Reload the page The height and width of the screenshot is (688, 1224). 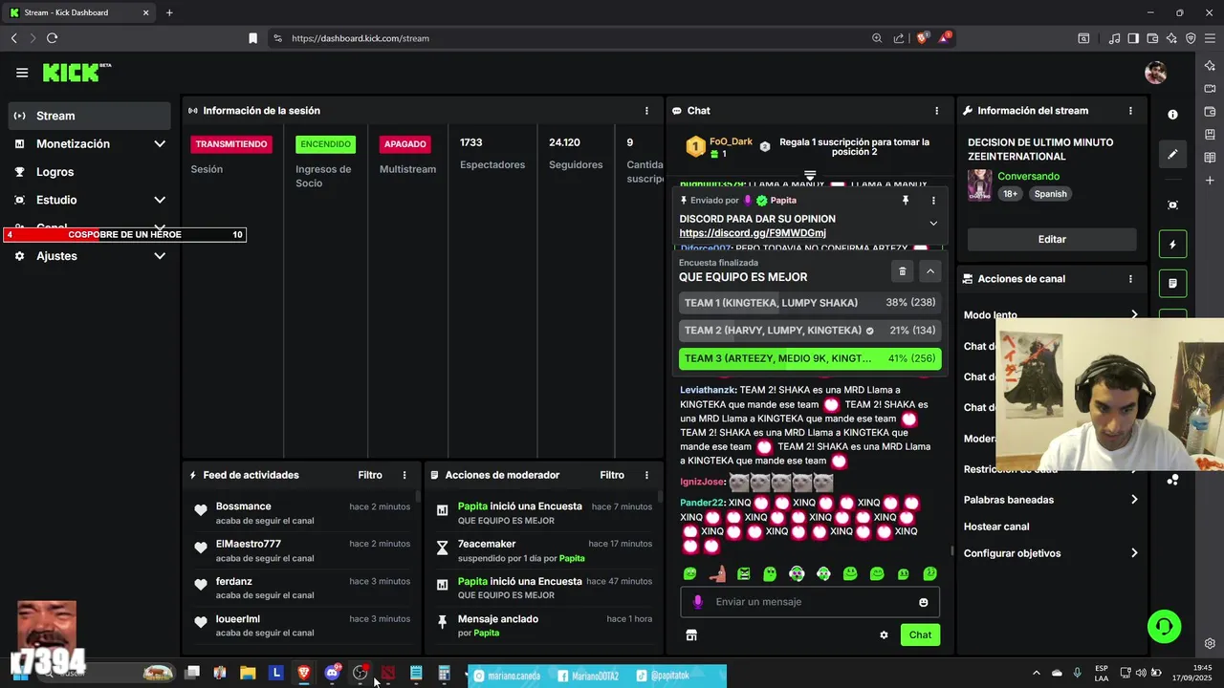pos(52,38)
